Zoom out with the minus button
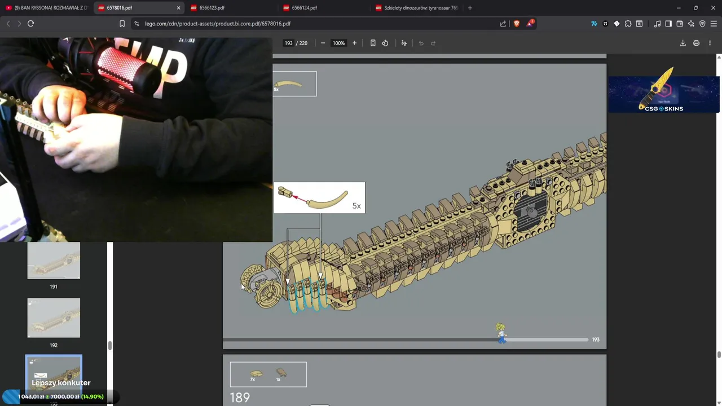Image resolution: width=722 pixels, height=406 pixels. [x=323, y=43]
